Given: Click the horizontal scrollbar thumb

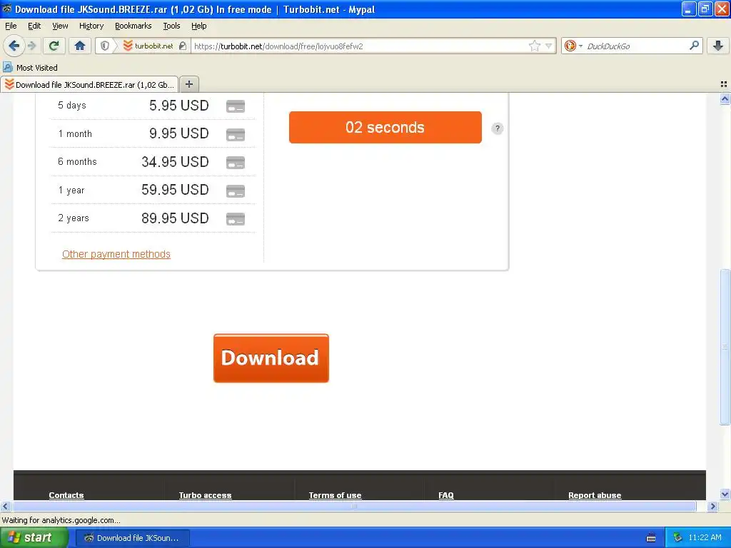Looking at the screenshot, I should coord(354,506).
